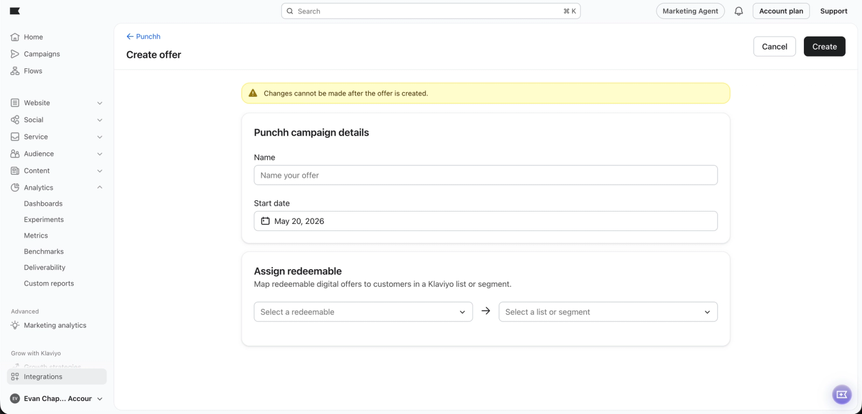Click the search magnifier icon
The image size is (862, 414).
tap(290, 11)
